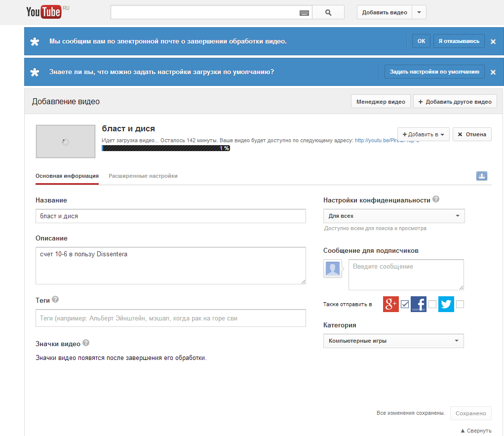504x436 pixels.
Task: Enable the Twitter sharing checkbox
Action: tap(460, 304)
